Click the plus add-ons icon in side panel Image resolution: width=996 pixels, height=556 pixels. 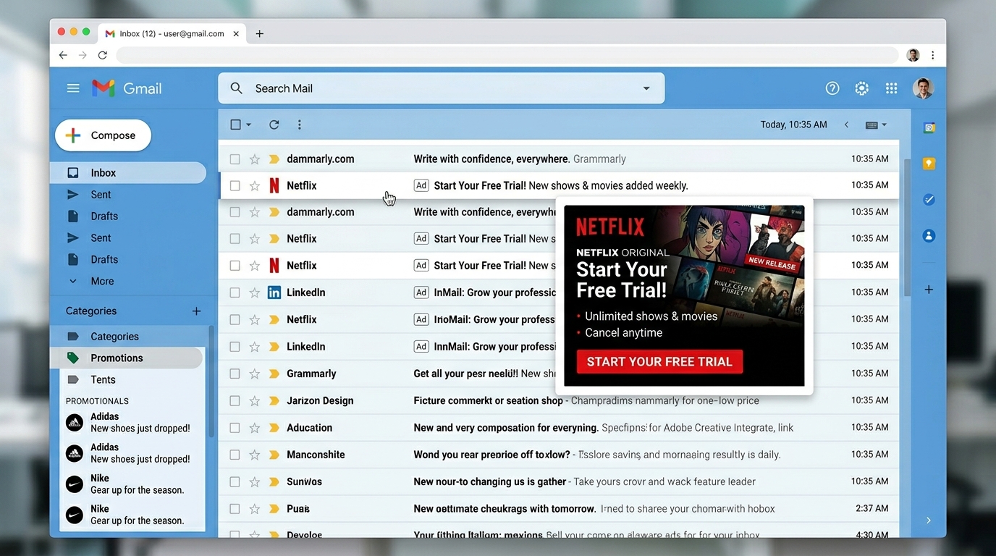pyautogui.click(x=929, y=290)
